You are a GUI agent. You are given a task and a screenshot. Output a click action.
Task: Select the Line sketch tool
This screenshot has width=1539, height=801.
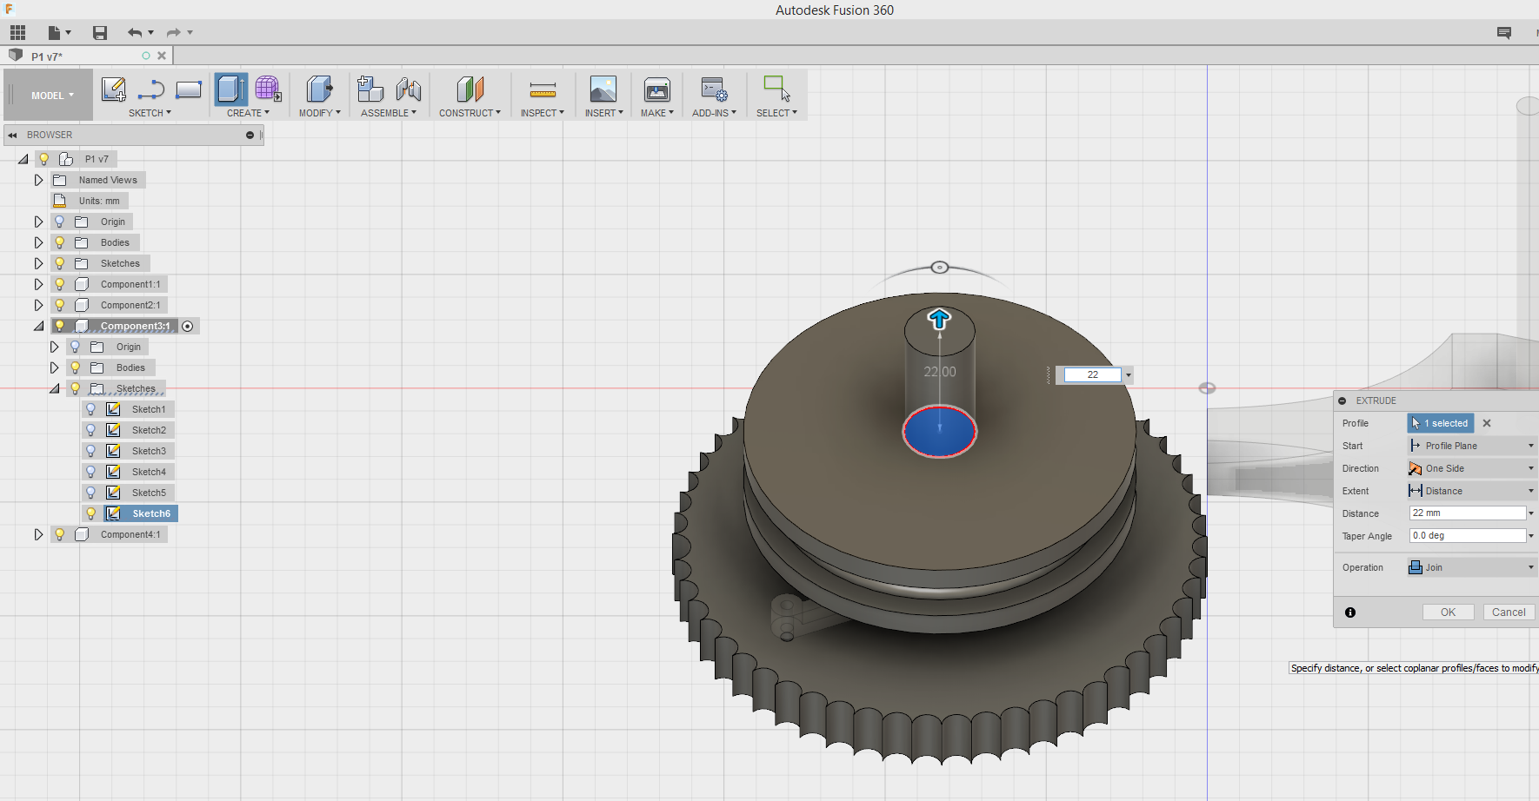(151, 89)
